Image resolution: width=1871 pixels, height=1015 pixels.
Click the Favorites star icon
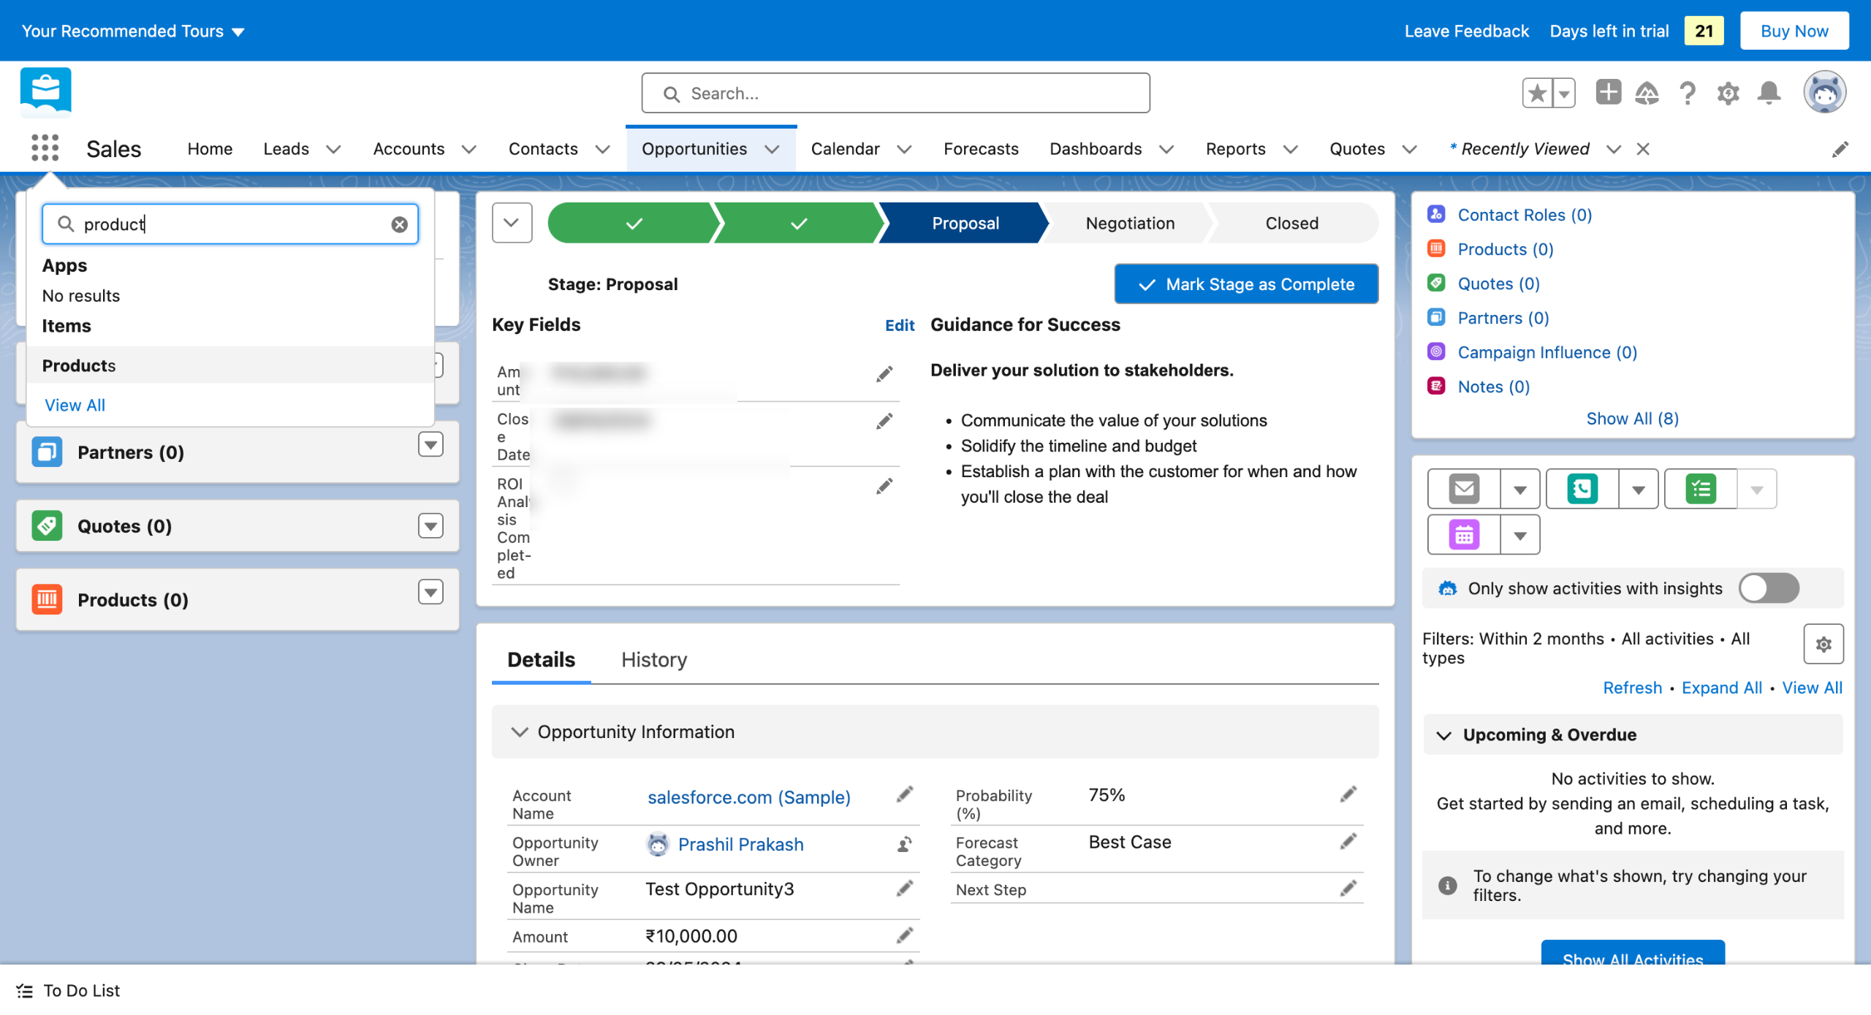1538,94
